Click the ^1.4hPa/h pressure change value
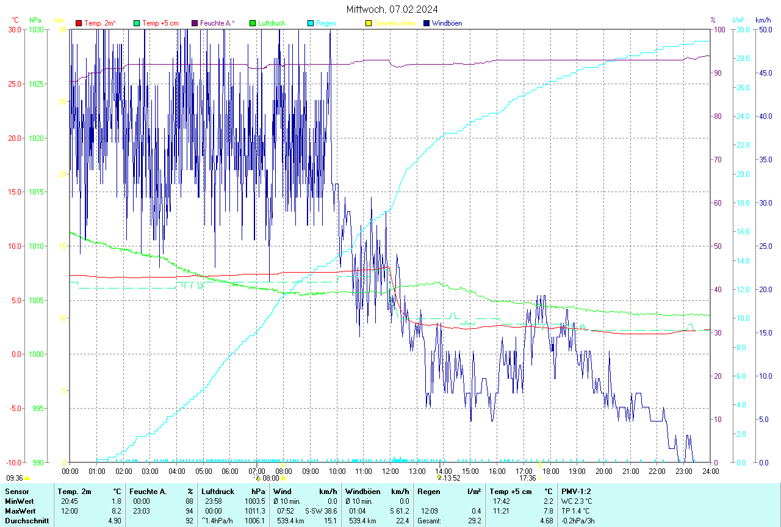The image size is (781, 527). [218, 521]
